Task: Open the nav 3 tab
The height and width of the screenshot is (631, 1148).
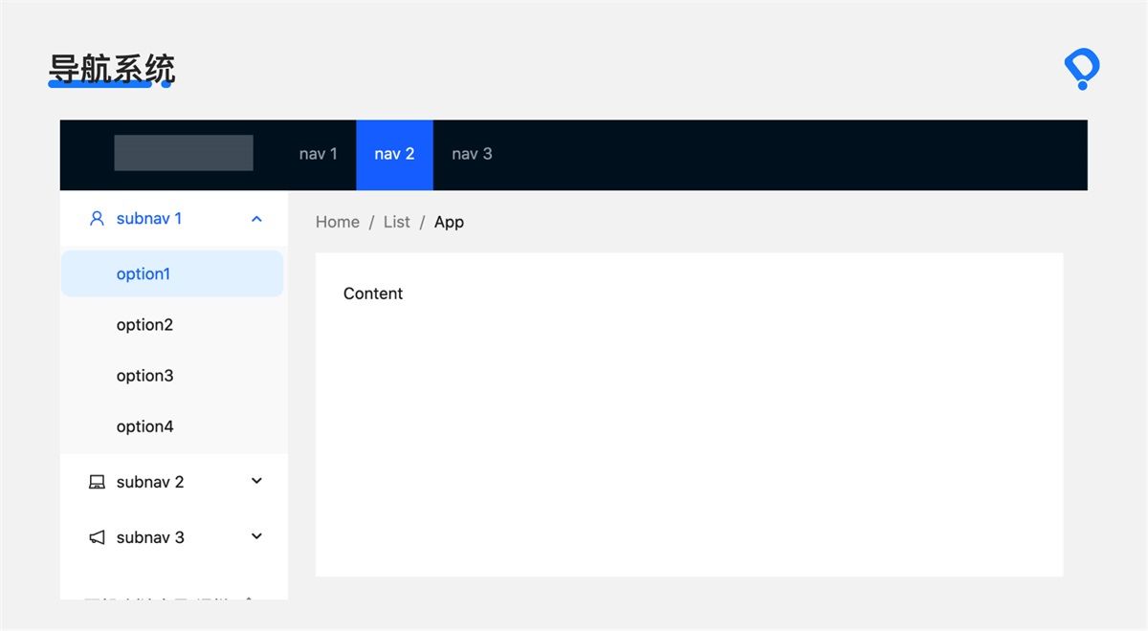Action: [x=472, y=154]
